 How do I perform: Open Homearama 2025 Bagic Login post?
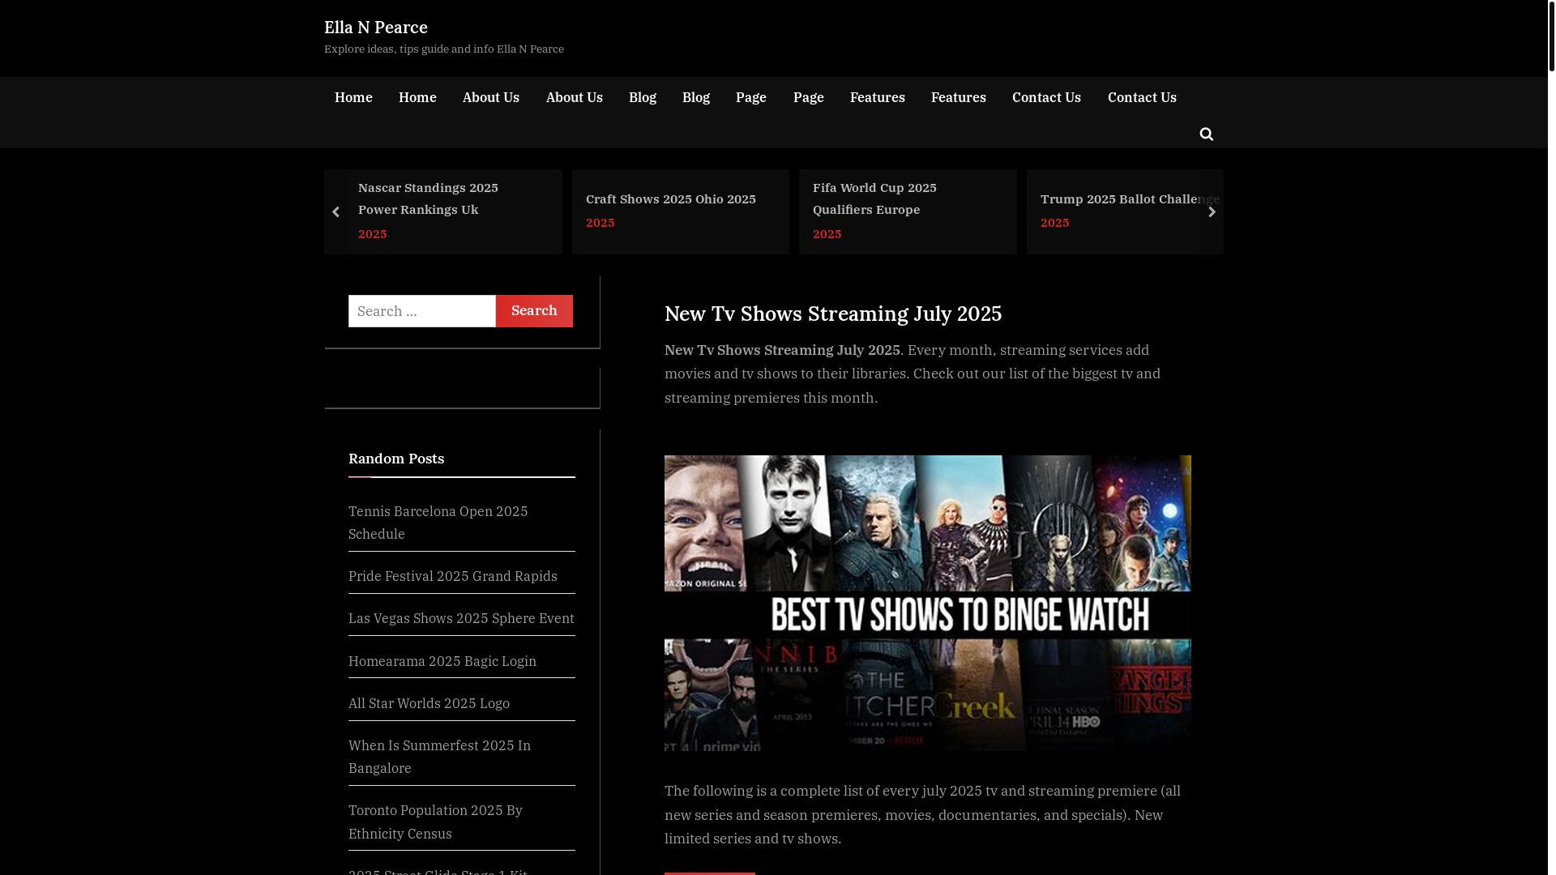[x=442, y=661]
